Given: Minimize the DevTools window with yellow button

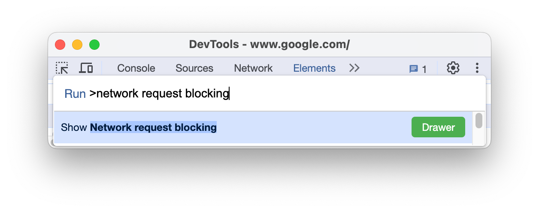Looking at the screenshot, I should tap(77, 44).
